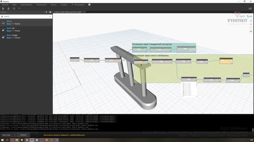Click the Undo arrow icon

[19, 8]
